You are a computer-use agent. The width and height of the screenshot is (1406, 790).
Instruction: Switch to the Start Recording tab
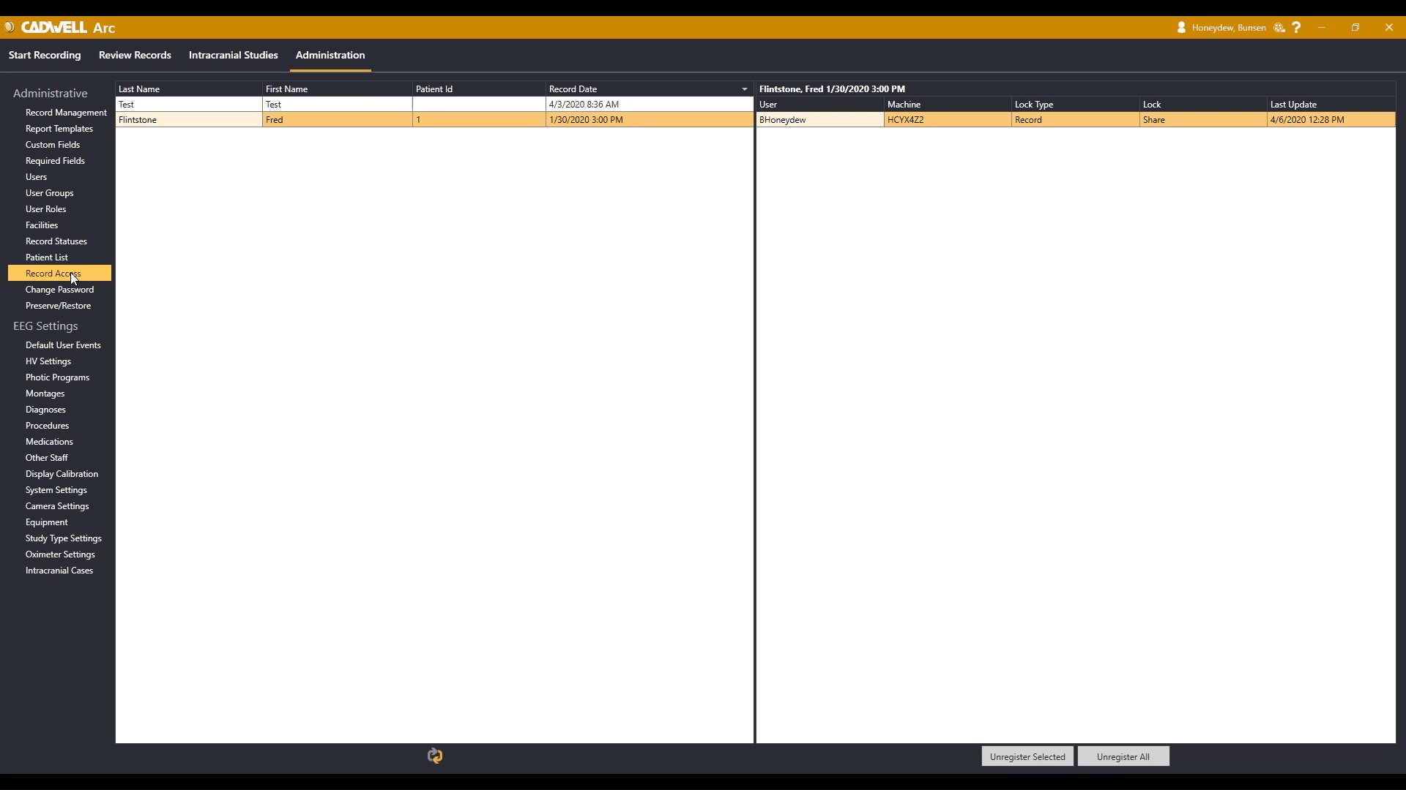(44, 55)
